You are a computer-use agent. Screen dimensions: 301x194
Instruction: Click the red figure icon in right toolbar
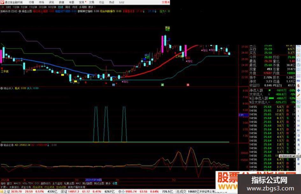tap(298, 85)
